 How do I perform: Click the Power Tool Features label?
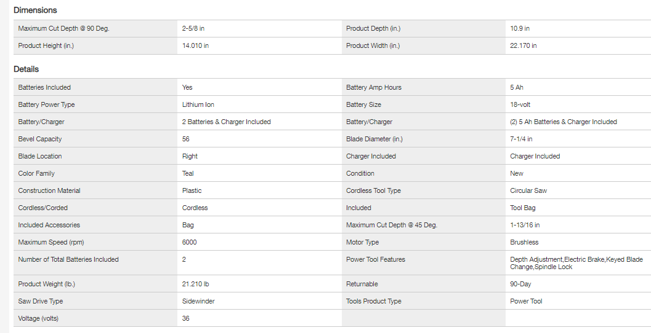376,259
